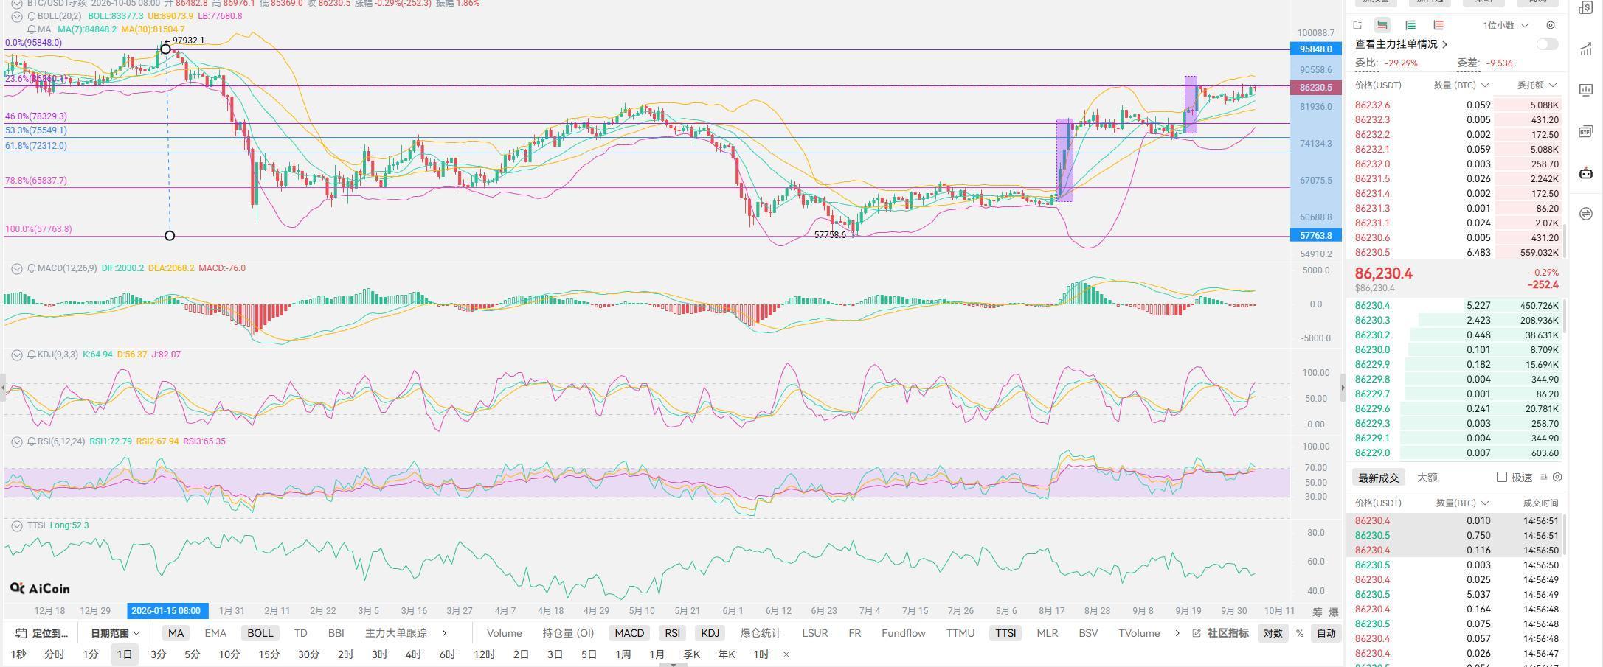Expand more main-chart indicators after 主力大单跟踪
This screenshot has width=1603, height=667.
click(444, 633)
